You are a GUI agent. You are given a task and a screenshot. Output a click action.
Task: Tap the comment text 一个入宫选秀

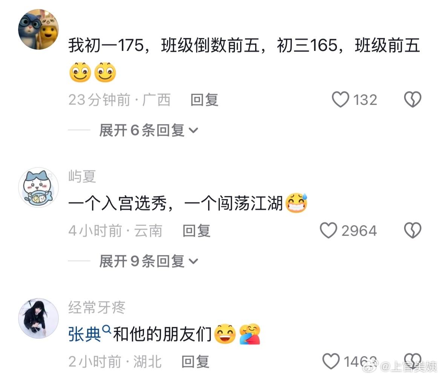(118, 203)
